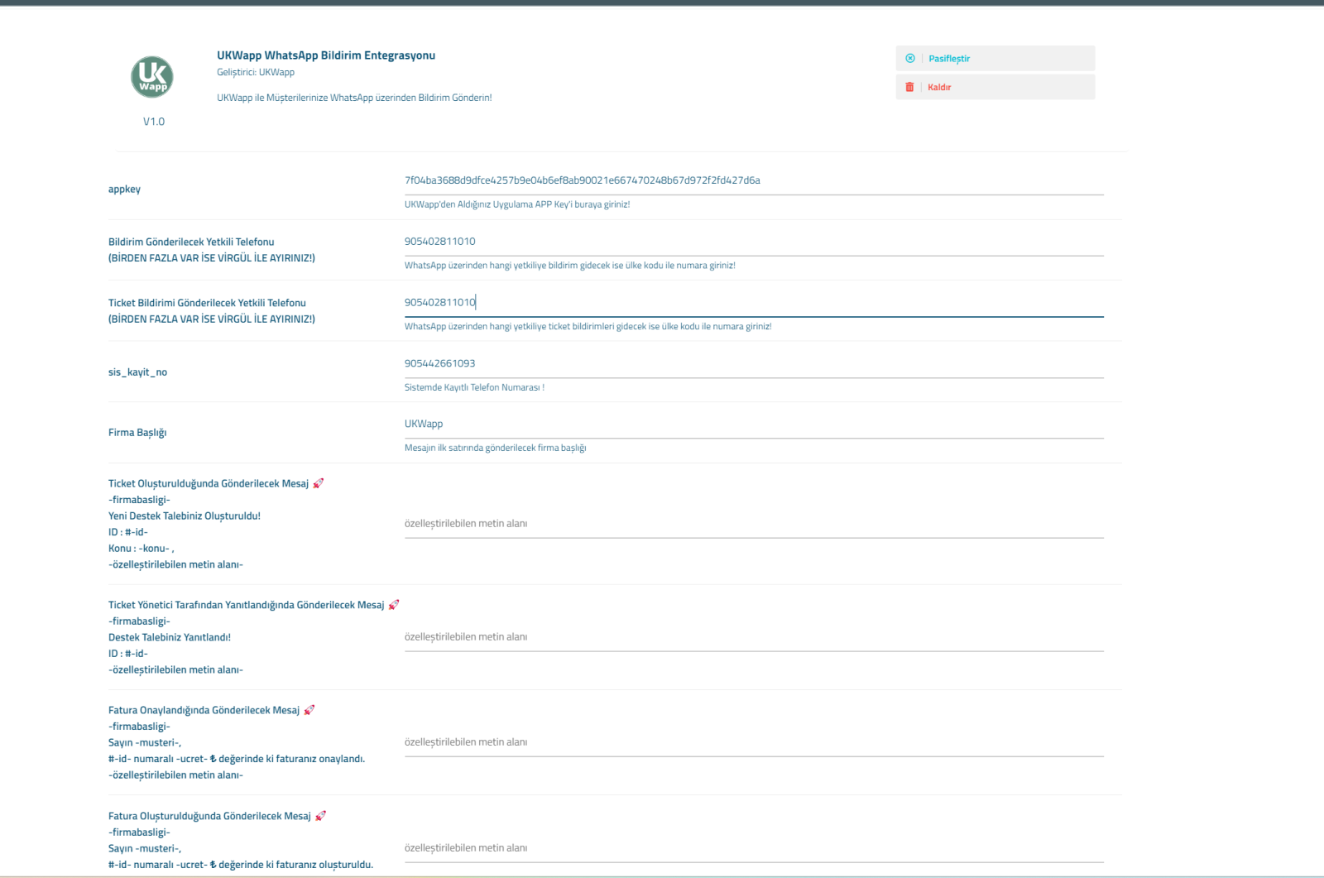Click the rocket icon after Ticket Yönetici Tarafından Yanıtlandığında
This screenshot has width=1324, height=878.
click(x=394, y=605)
